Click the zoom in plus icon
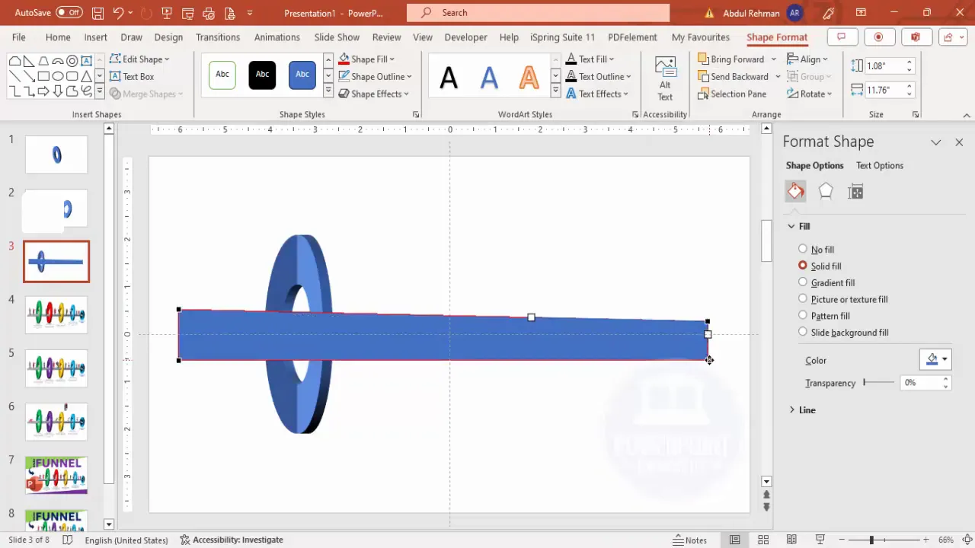This screenshot has width=975, height=548. 926,540
